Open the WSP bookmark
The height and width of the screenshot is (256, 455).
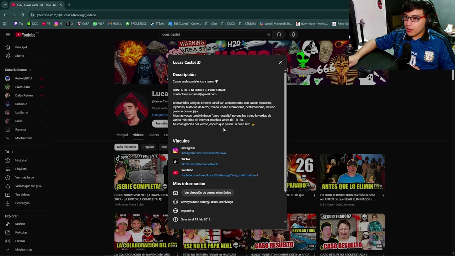(x=98, y=24)
